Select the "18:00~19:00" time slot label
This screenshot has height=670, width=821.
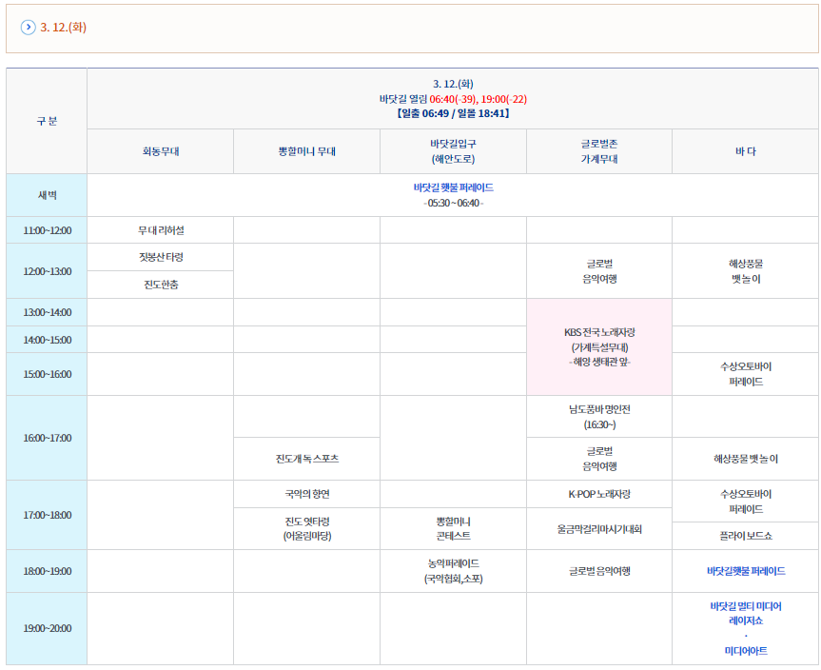(x=47, y=572)
